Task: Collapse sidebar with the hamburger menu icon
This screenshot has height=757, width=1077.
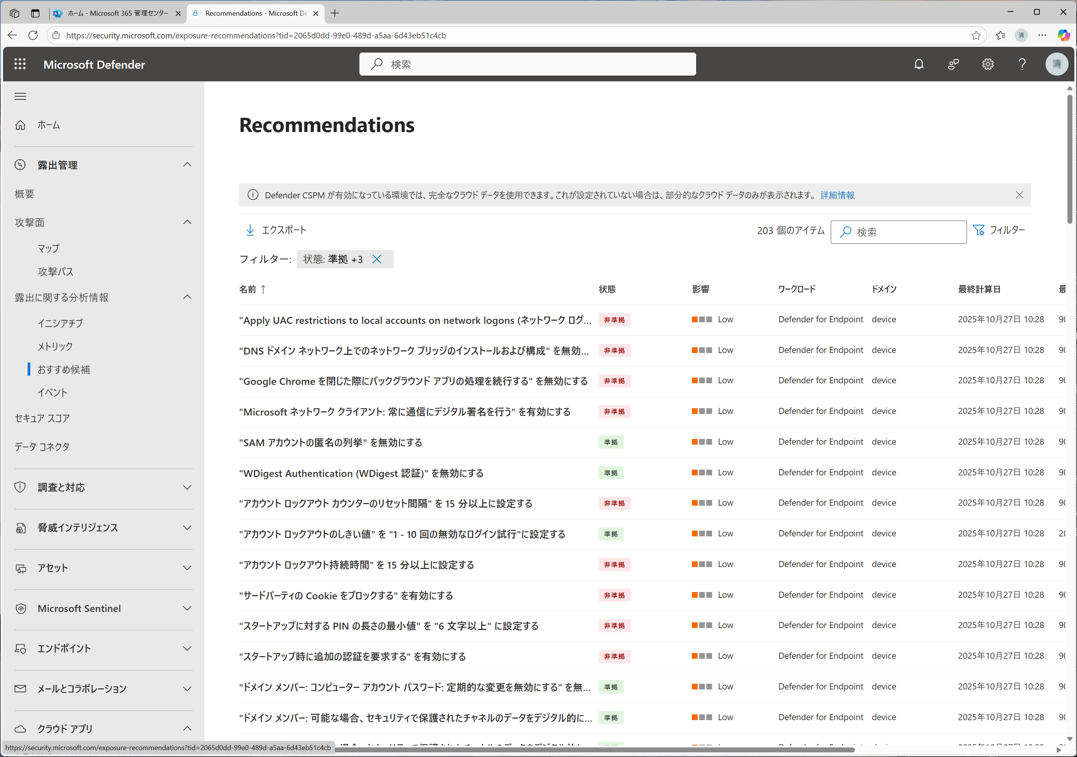Action: pyautogui.click(x=20, y=96)
